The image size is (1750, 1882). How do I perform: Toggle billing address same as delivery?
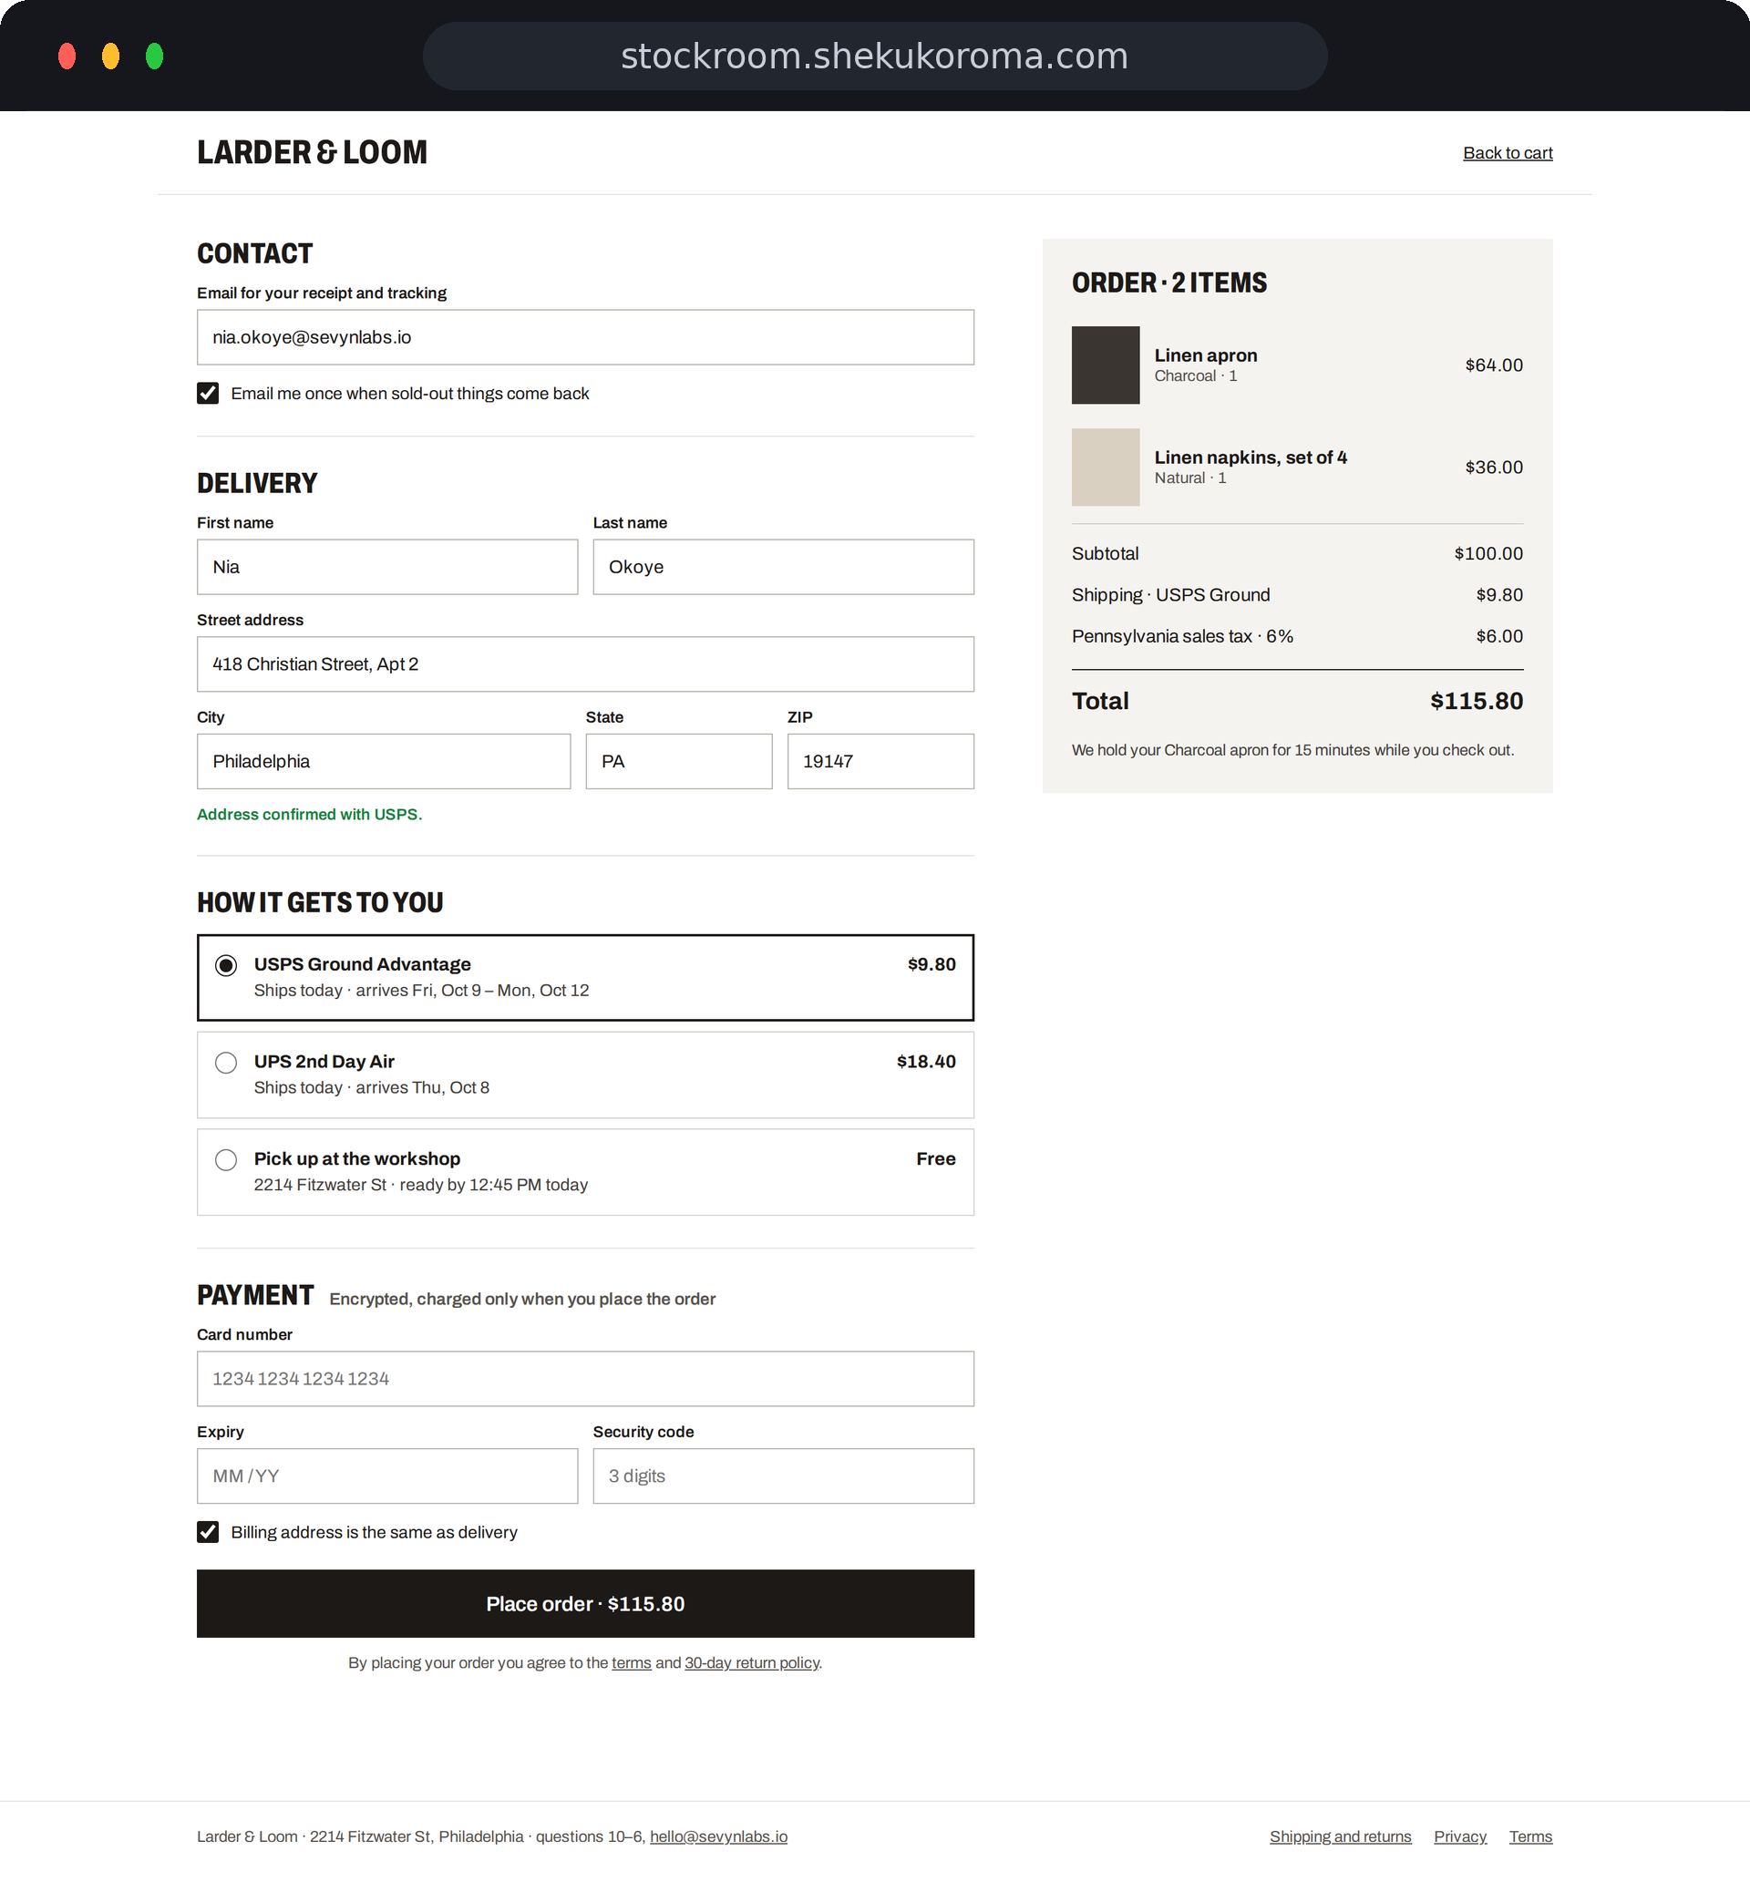pyautogui.click(x=208, y=1532)
